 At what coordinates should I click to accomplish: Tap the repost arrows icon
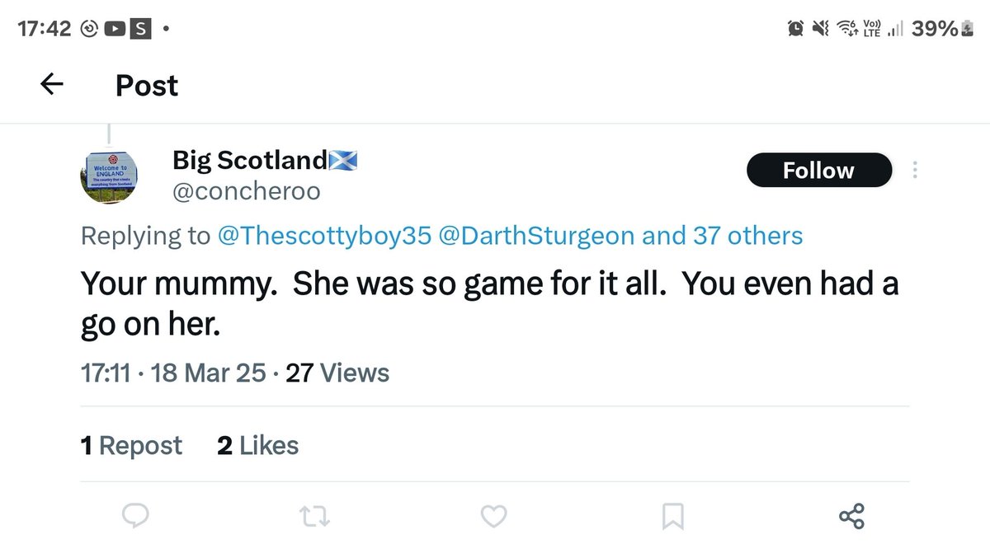coord(314,517)
